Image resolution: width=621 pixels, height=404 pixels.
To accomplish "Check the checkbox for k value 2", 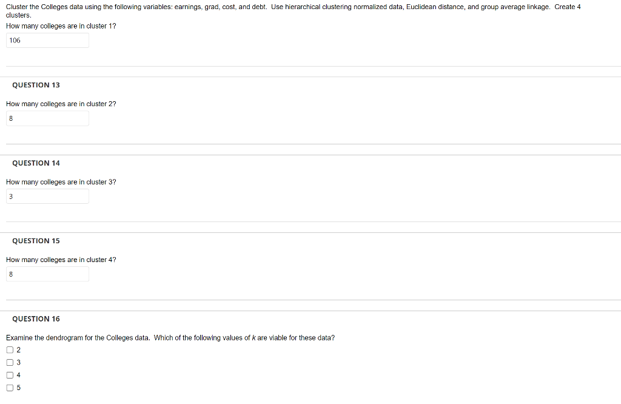I will (x=10, y=349).
